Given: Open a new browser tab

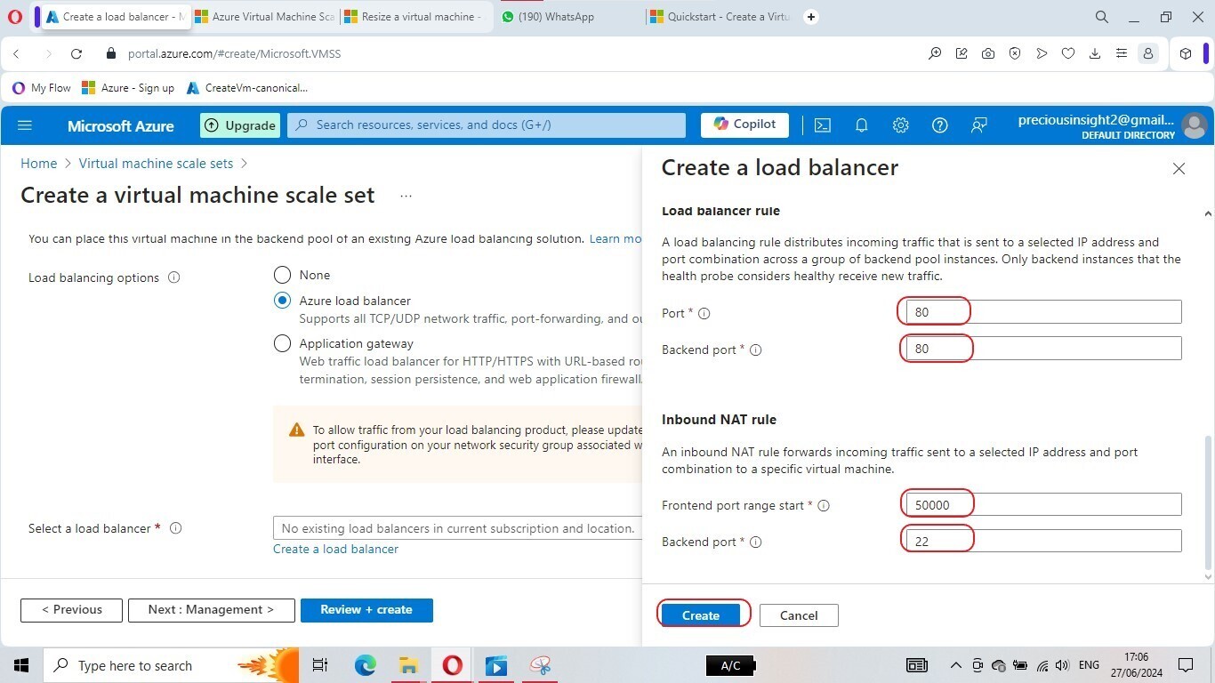Looking at the screenshot, I should coord(810,17).
